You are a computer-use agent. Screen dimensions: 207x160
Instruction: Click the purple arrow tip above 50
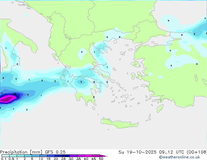point(104,156)
